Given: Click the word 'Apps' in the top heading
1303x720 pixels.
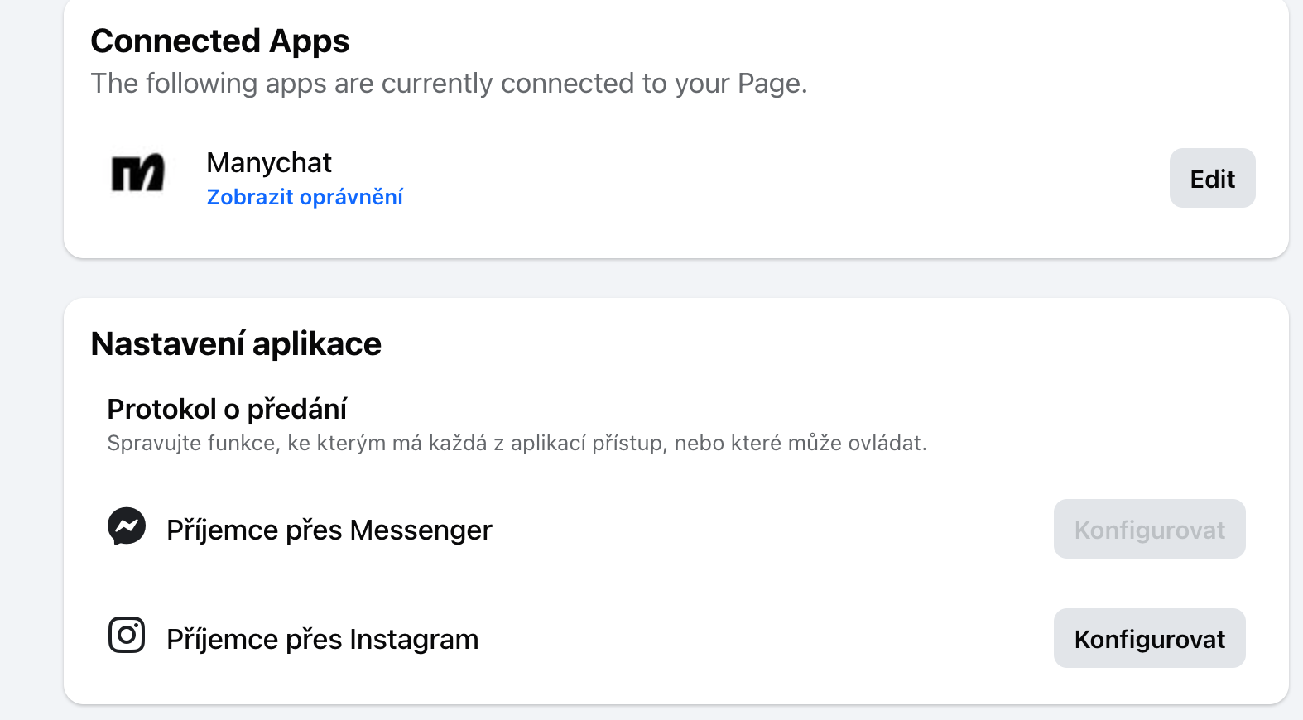Looking at the screenshot, I should click(x=310, y=42).
